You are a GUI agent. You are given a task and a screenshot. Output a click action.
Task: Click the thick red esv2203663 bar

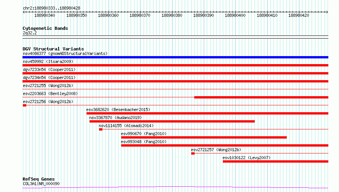point(261,97)
